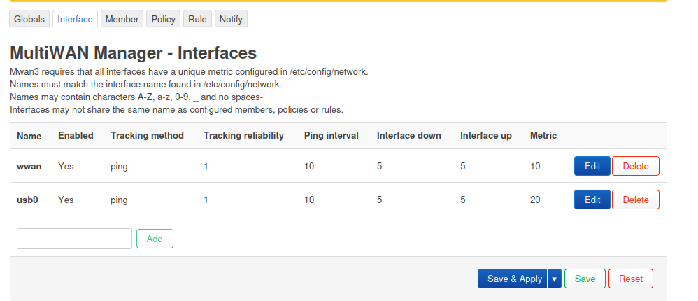
Task: Edit the wwan interface
Action: 592,166
